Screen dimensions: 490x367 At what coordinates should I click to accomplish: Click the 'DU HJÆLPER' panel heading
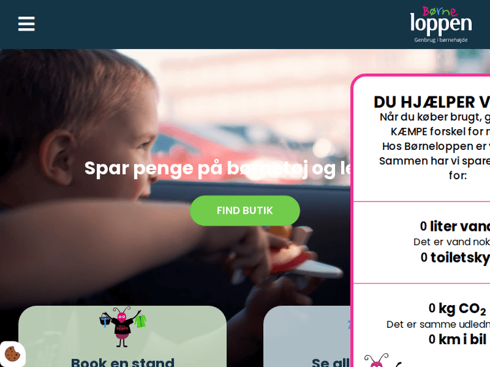(432, 102)
